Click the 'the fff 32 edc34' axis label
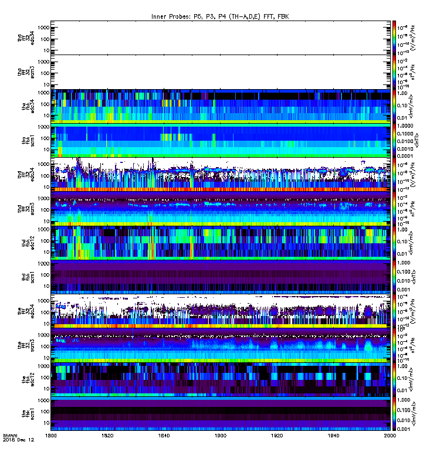The width and height of the screenshot is (440, 469). tap(26, 311)
